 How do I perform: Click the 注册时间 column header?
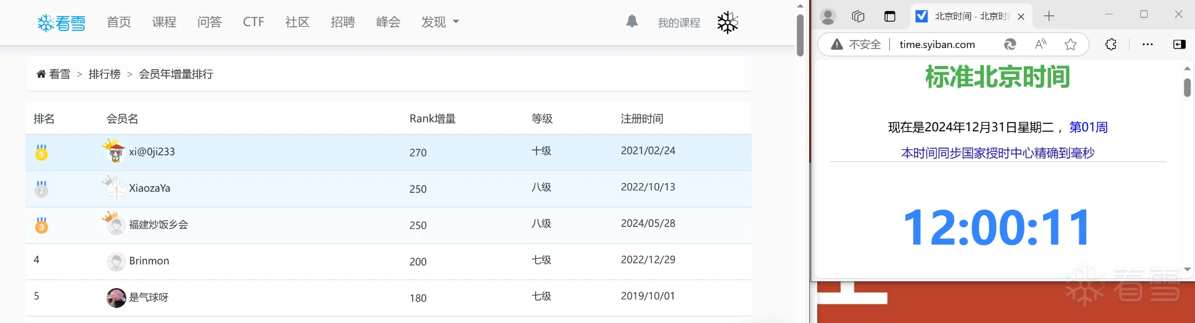point(642,118)
